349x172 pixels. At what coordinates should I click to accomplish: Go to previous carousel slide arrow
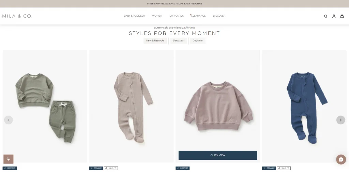click(x=9, y=120)
